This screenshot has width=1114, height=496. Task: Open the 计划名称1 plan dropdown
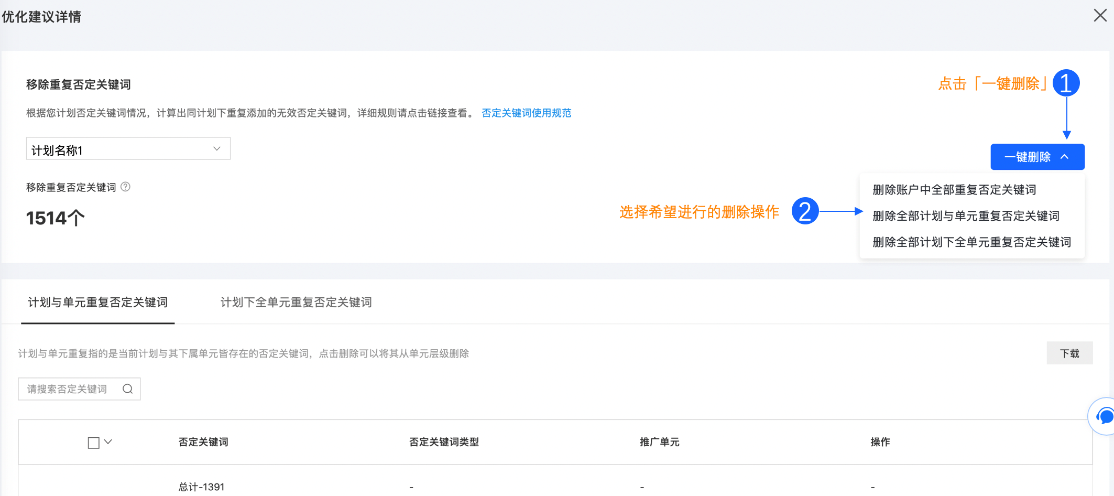[128, 149]
